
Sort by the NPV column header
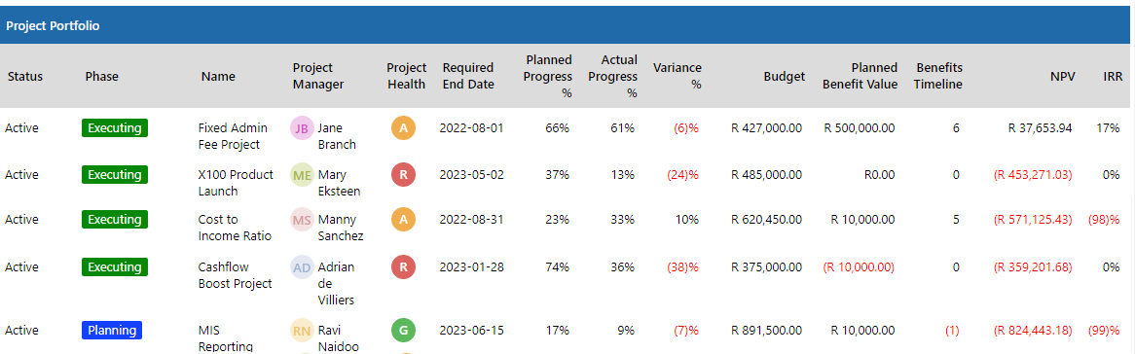[1063, 76]
